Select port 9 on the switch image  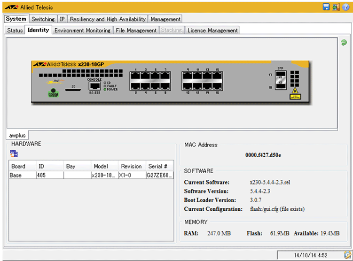pyautogui.click(x=187, y=76)
